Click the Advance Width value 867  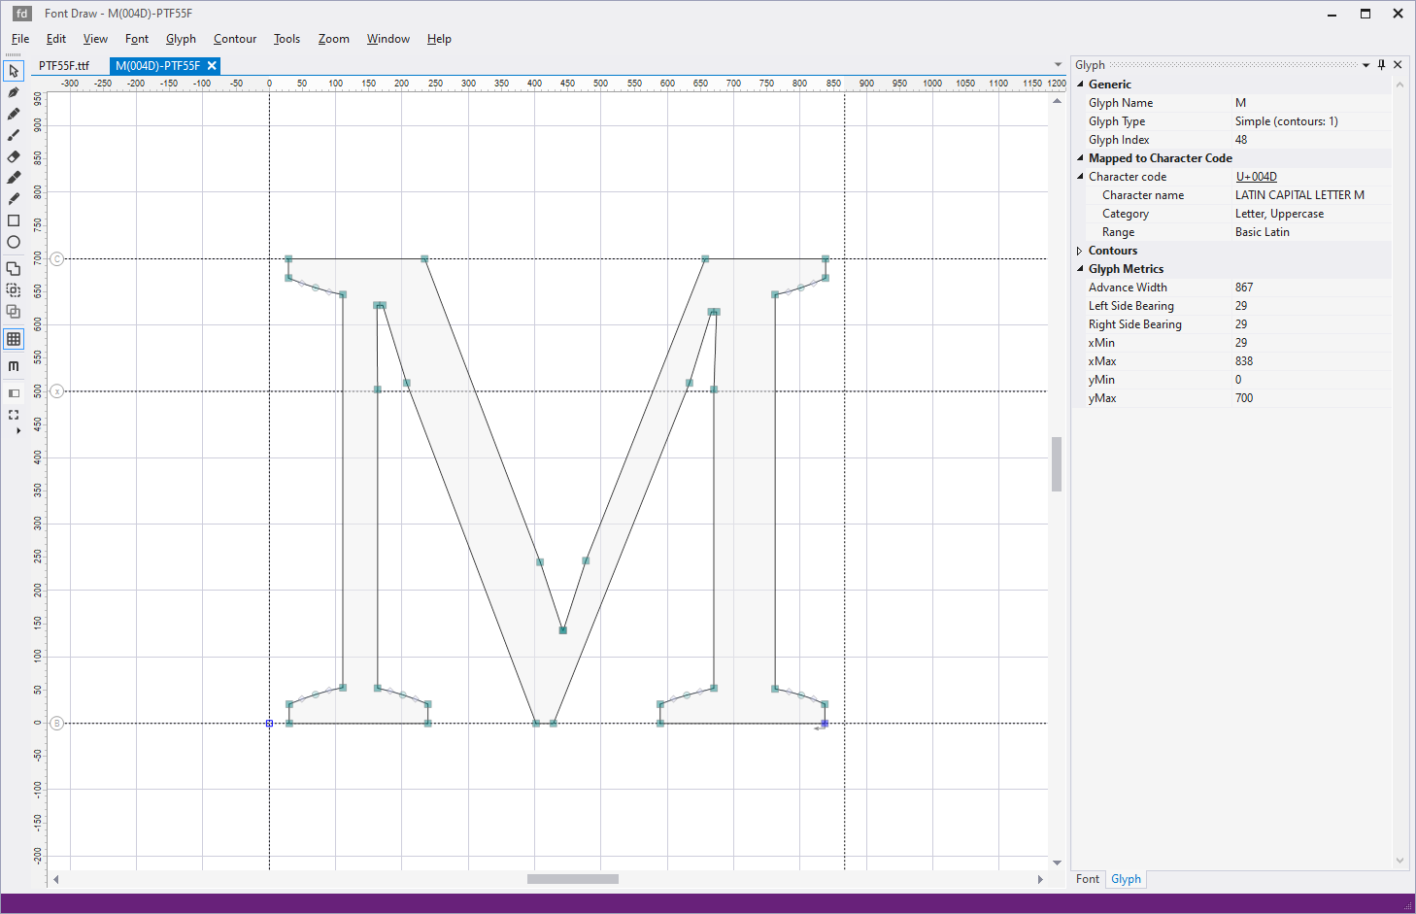[1244, 288]
